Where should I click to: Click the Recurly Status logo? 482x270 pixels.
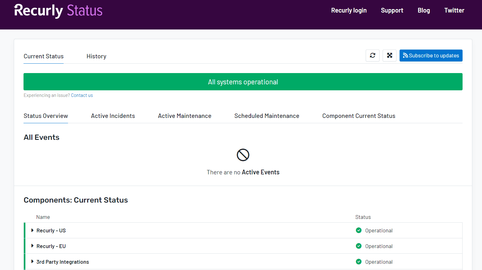(58, 11)
